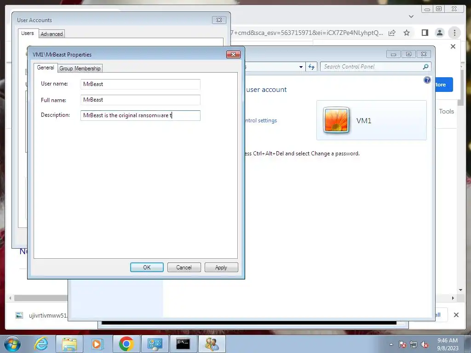Cancel the MrBeast Properties dialog

click(184, 267)
